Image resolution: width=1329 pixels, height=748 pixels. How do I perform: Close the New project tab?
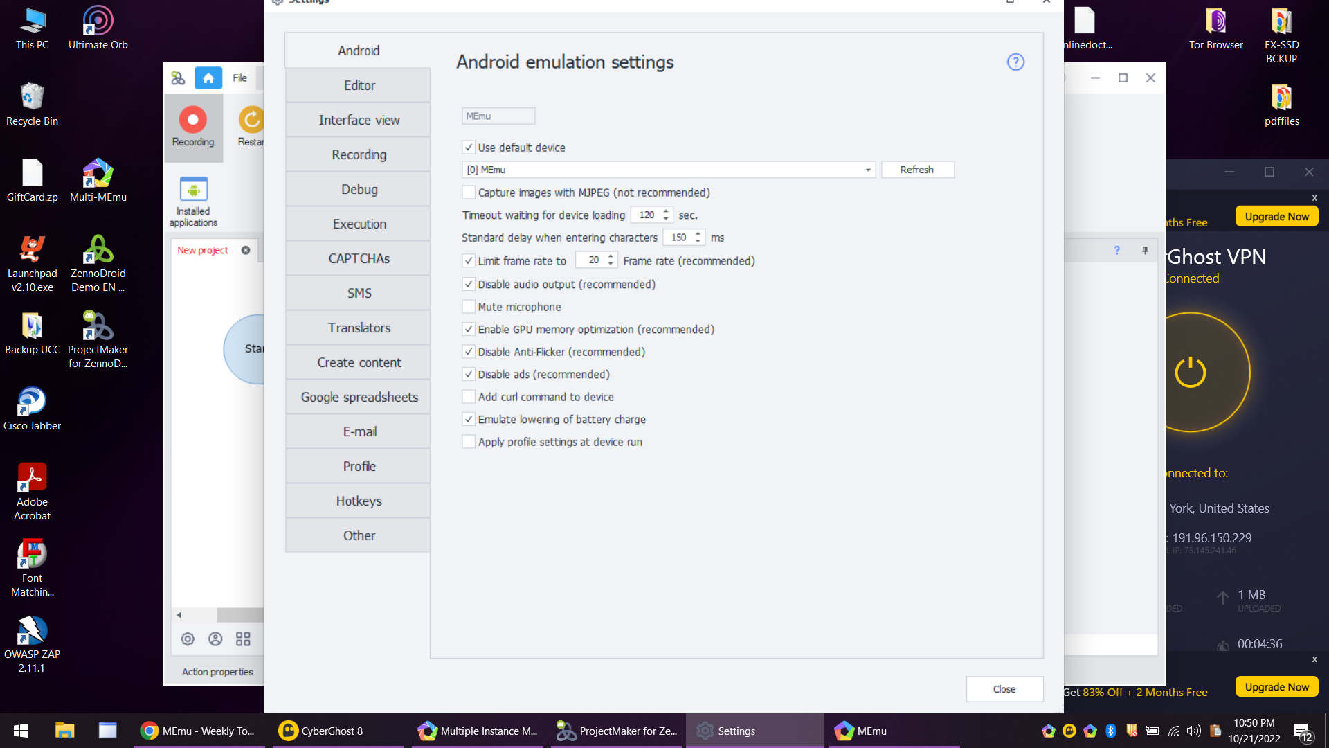[x=246, y=250]
